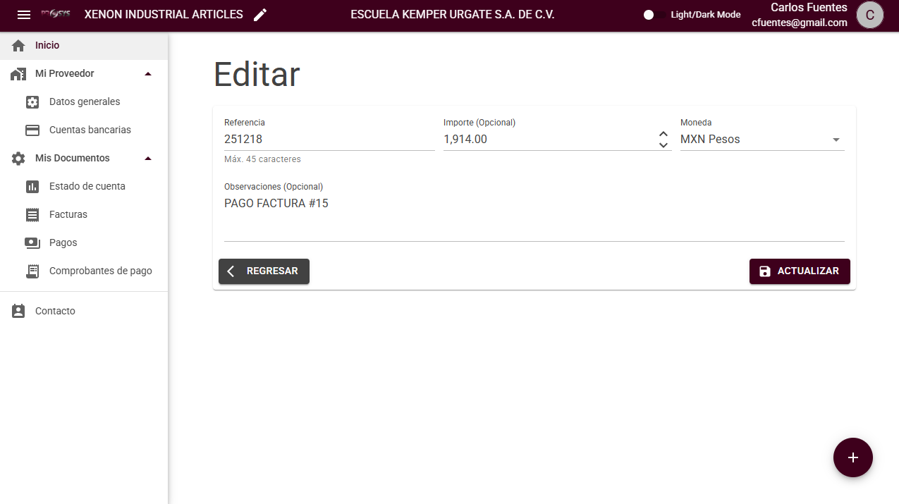
Task: Click the pencil edit icon beside company name
Action: [260, 15]
